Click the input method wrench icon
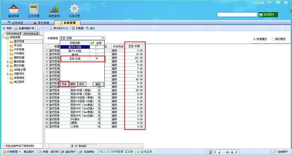292x155 pixels. pos(236,152)
